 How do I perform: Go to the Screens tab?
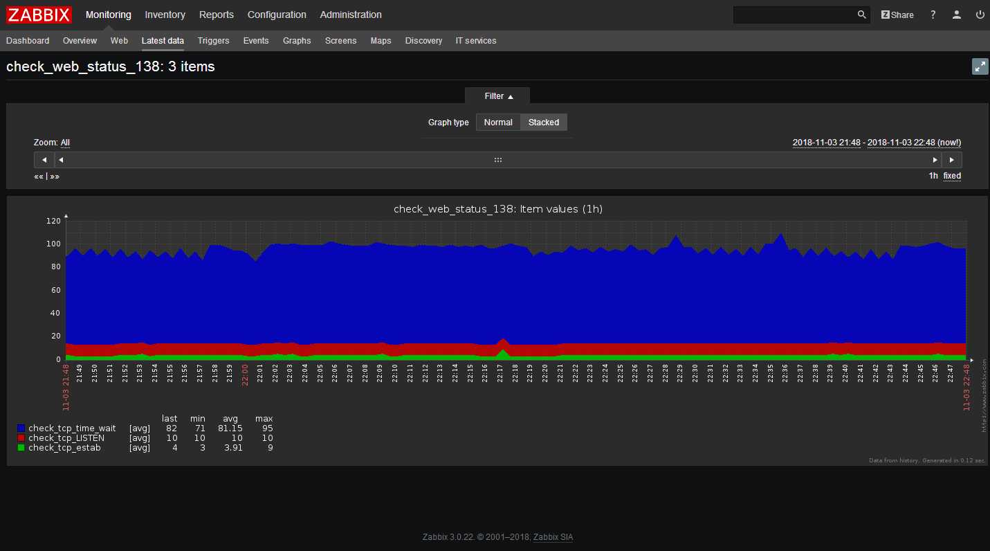(x=341, y=41)
